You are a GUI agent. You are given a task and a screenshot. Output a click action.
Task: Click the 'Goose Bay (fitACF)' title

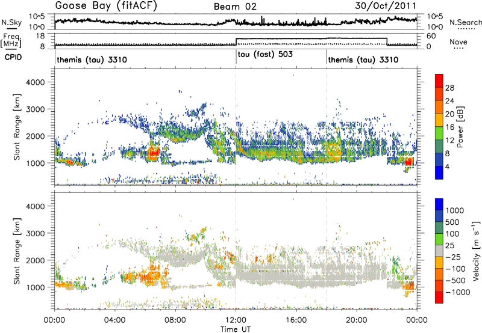pos(106,6)
